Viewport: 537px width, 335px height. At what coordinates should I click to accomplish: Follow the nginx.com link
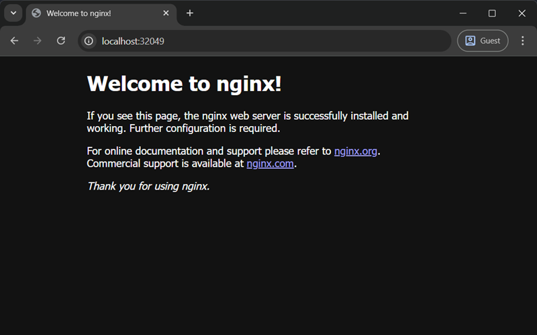point(271,163)
